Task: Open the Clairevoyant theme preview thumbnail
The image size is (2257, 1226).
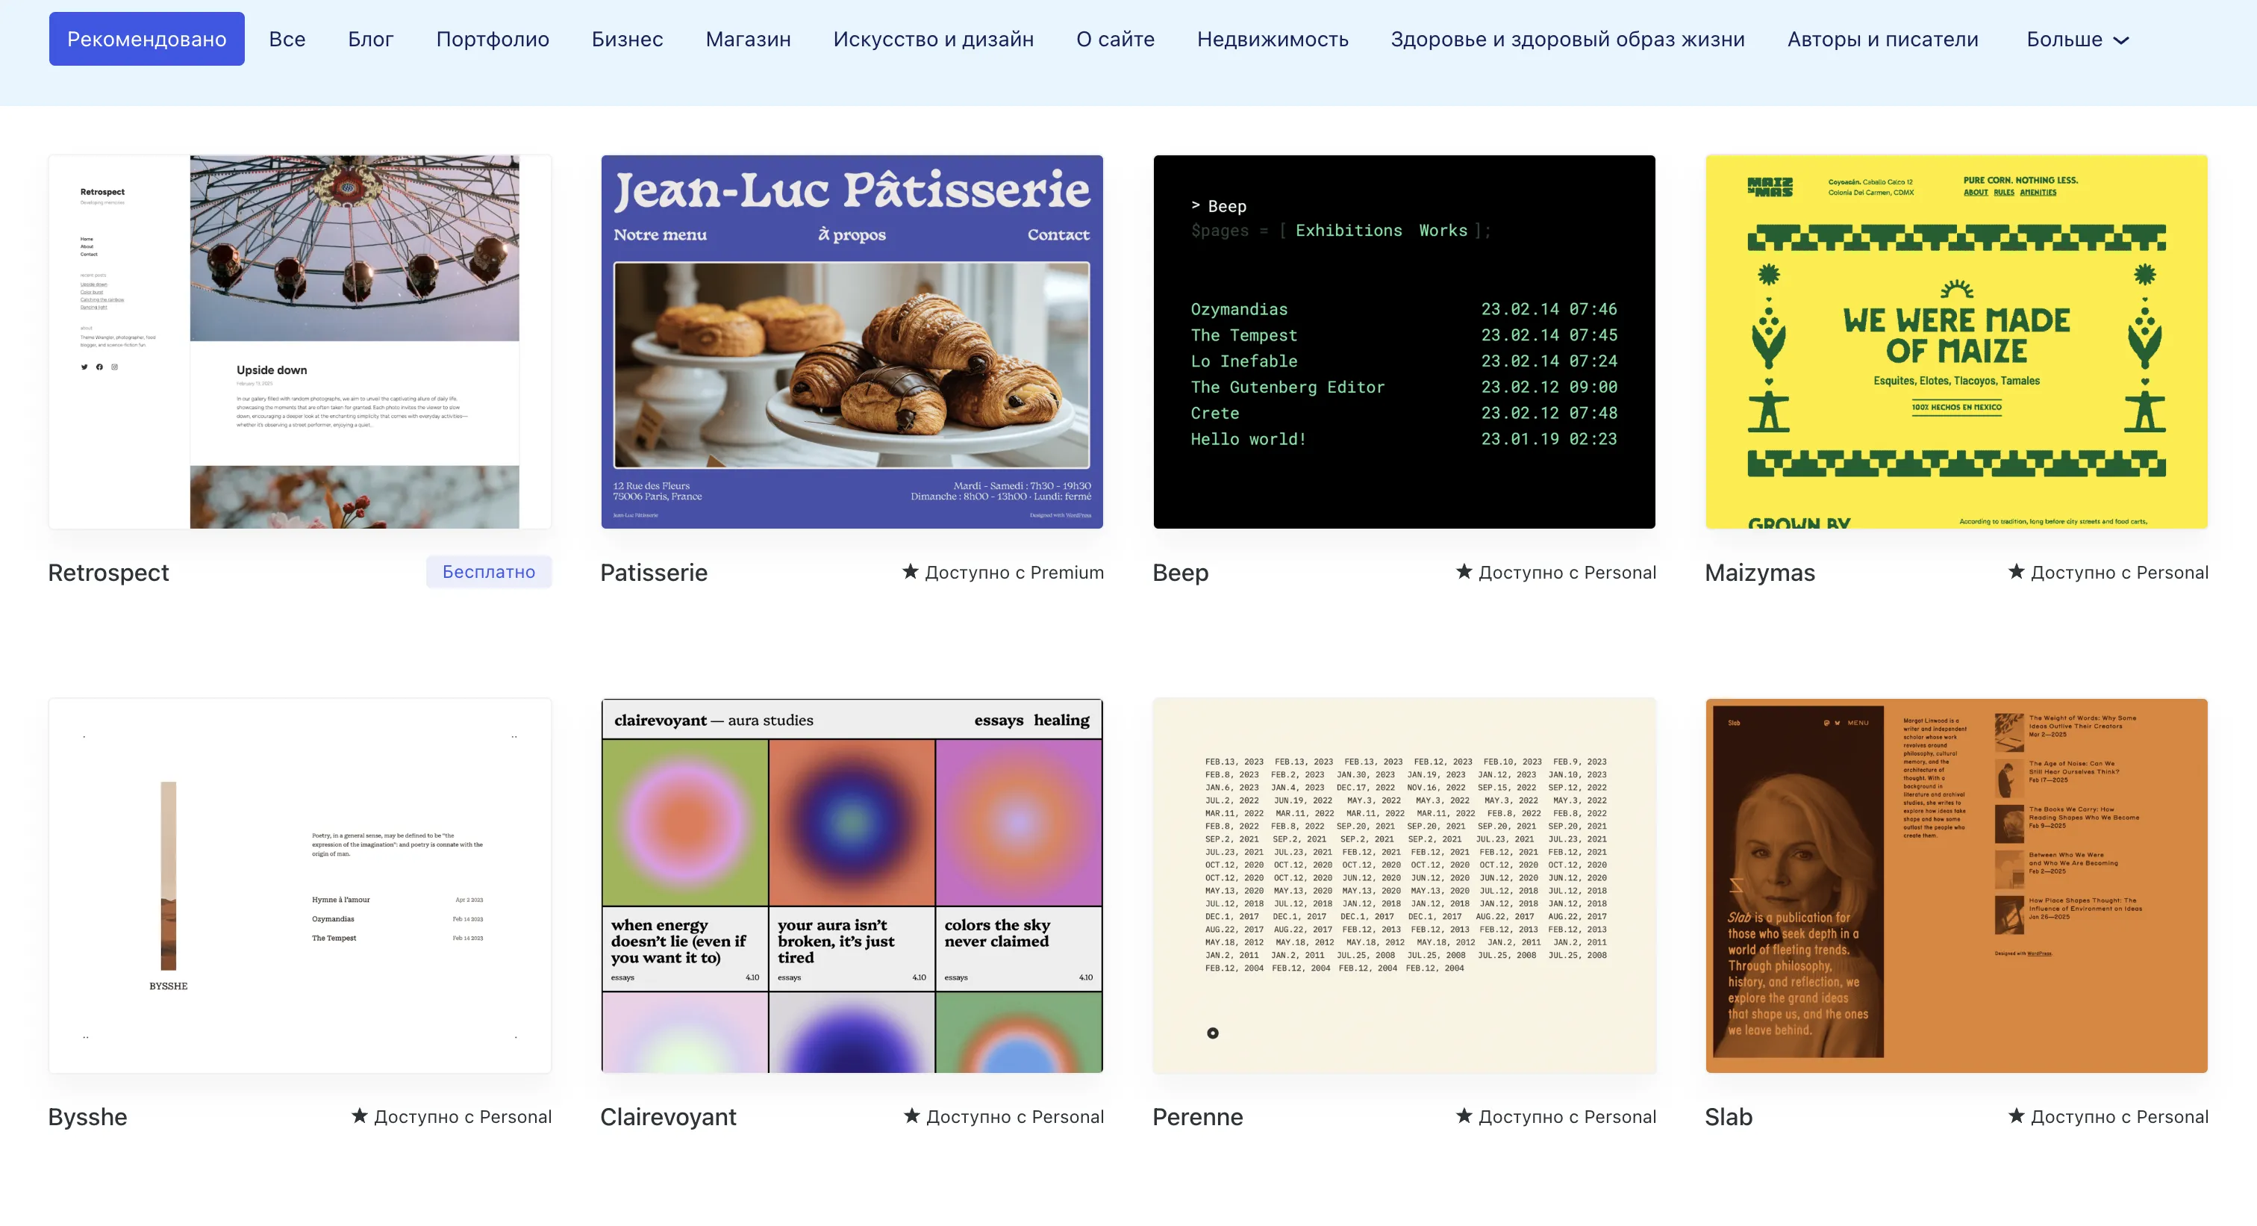Action: coord(852,885)
